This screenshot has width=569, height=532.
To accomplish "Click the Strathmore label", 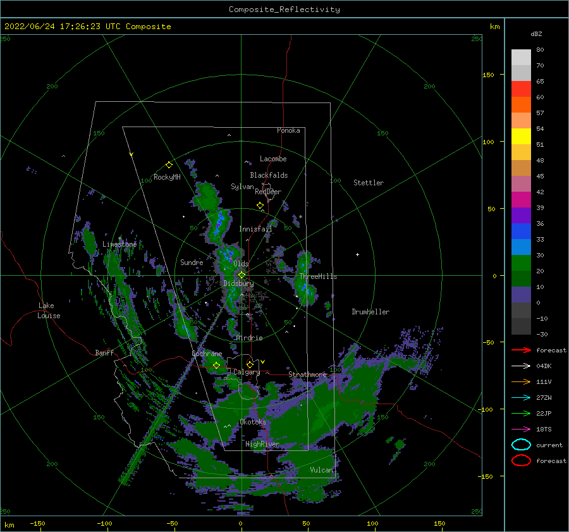I will [308, 374].
